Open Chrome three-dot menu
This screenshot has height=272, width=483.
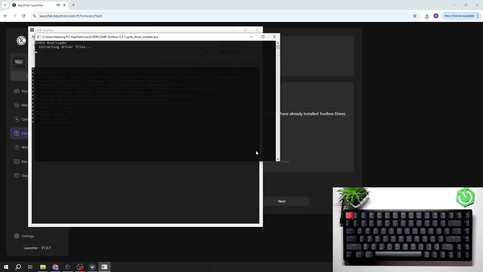click(477, 16)
